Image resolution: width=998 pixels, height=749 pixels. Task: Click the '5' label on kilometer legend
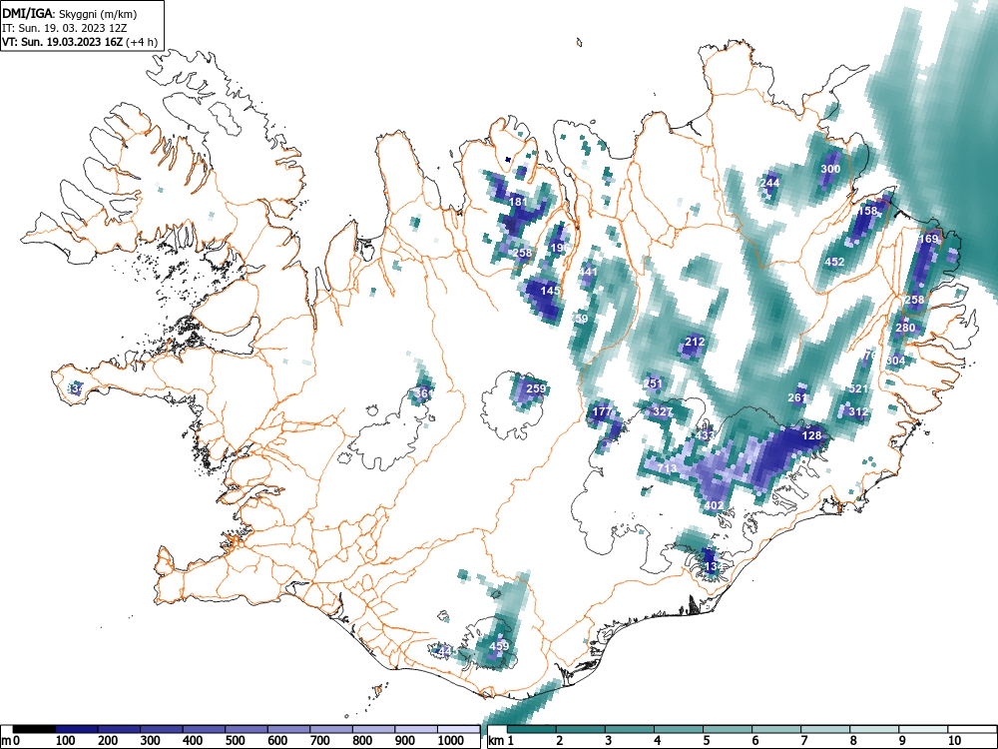(707, 741)
